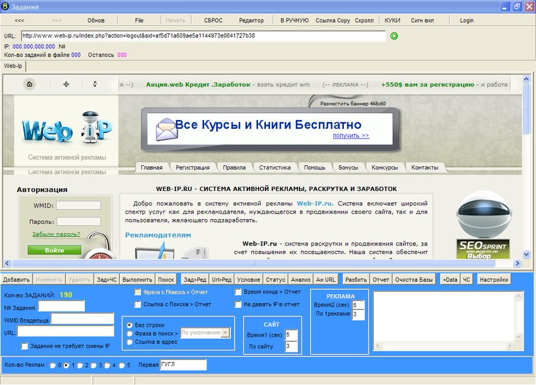Select the Фраза в поиск radio option

129,334
